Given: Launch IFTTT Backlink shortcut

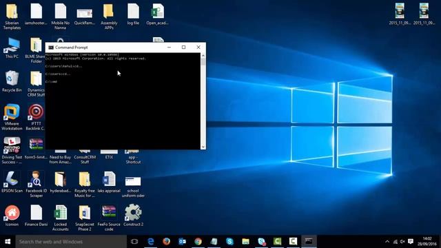Looking at the screenshot, I should click(36, 117).
